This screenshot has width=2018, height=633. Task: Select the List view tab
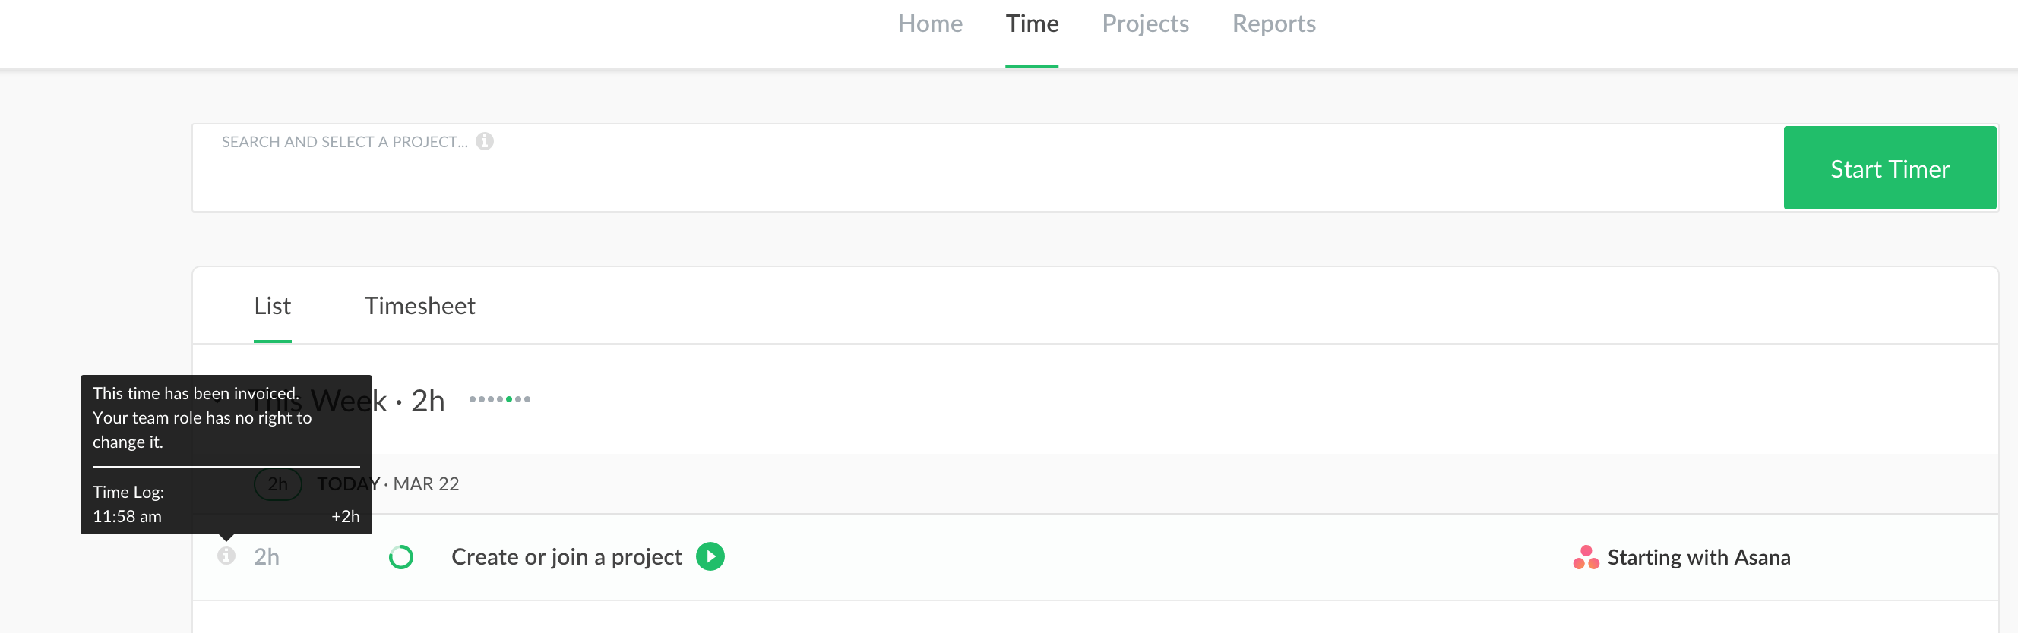coord(272,306)
